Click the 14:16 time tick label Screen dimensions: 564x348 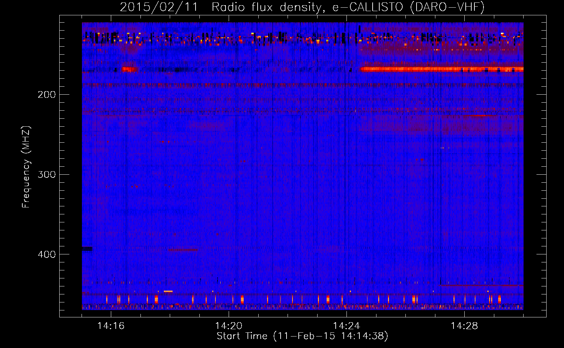[x=111, y=326]
